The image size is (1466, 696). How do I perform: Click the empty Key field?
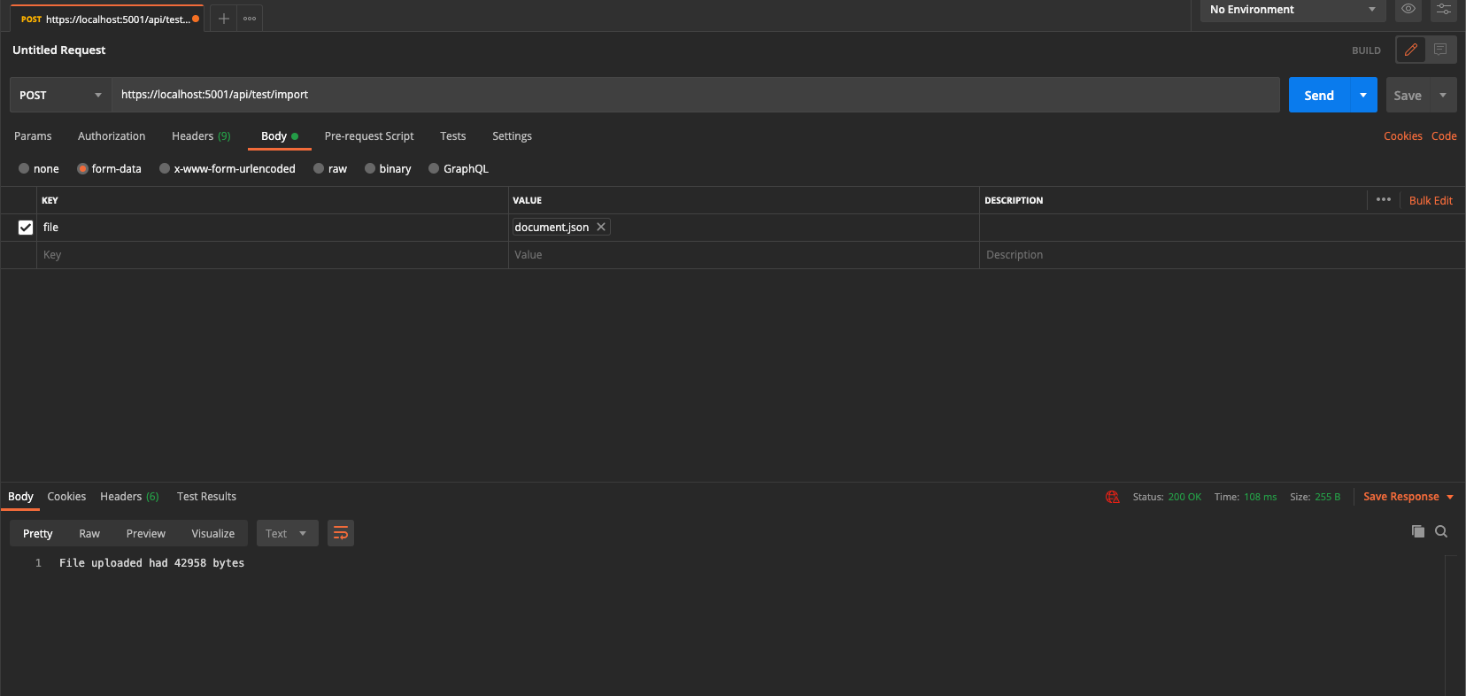tap(273, 255)
